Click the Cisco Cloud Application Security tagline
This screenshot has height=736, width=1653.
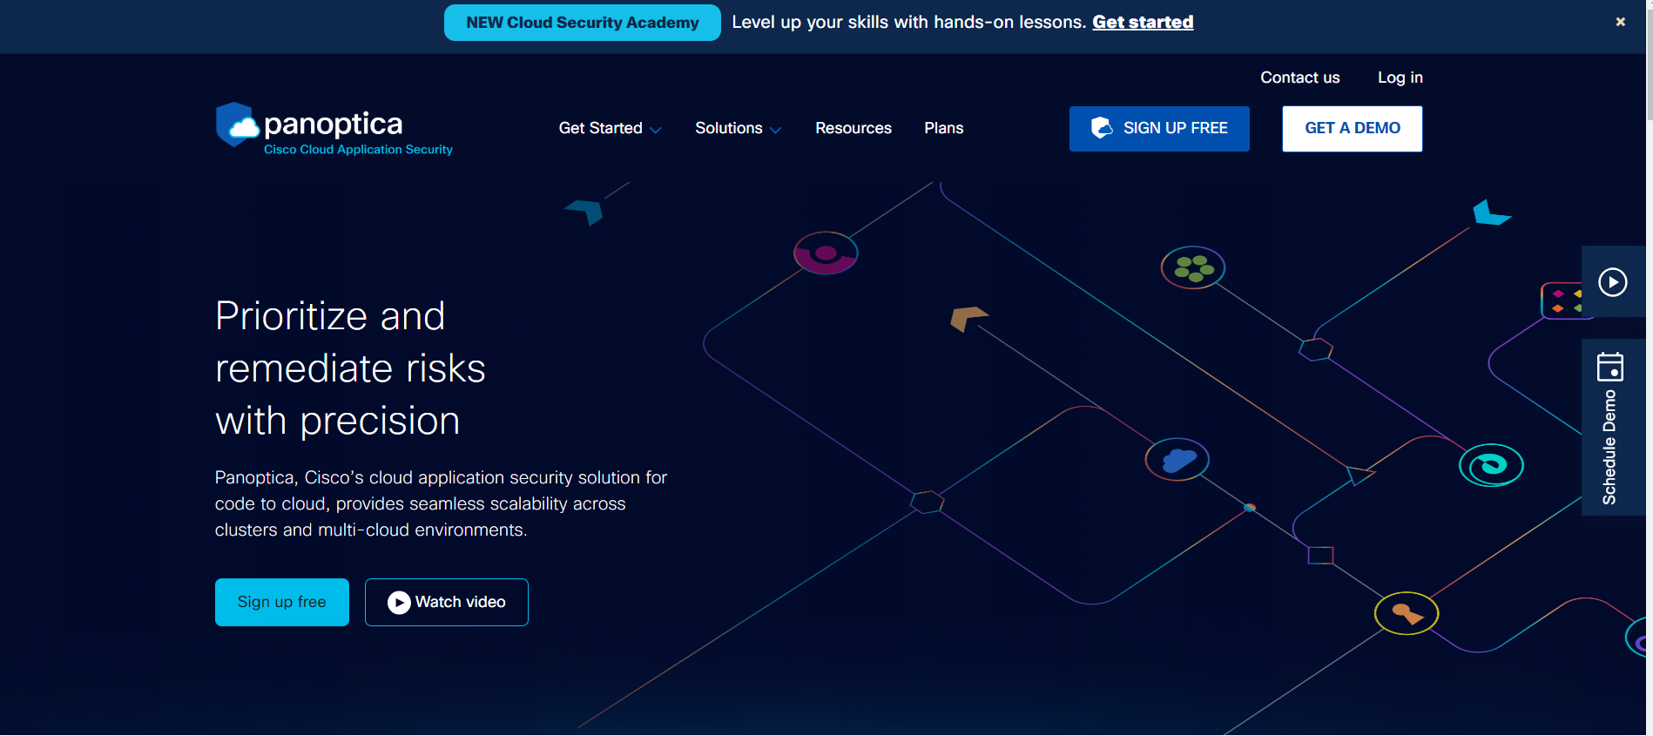[358, 150]
